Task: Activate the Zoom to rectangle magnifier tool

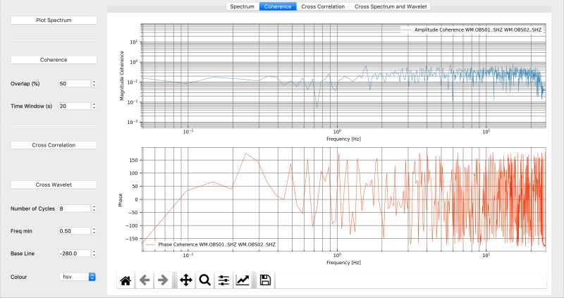Action: pos(204,280)
